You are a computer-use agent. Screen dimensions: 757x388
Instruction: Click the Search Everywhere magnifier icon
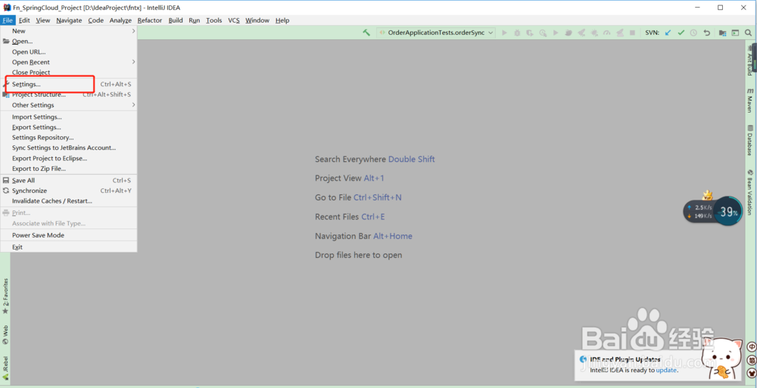click(x=748, y=33)
